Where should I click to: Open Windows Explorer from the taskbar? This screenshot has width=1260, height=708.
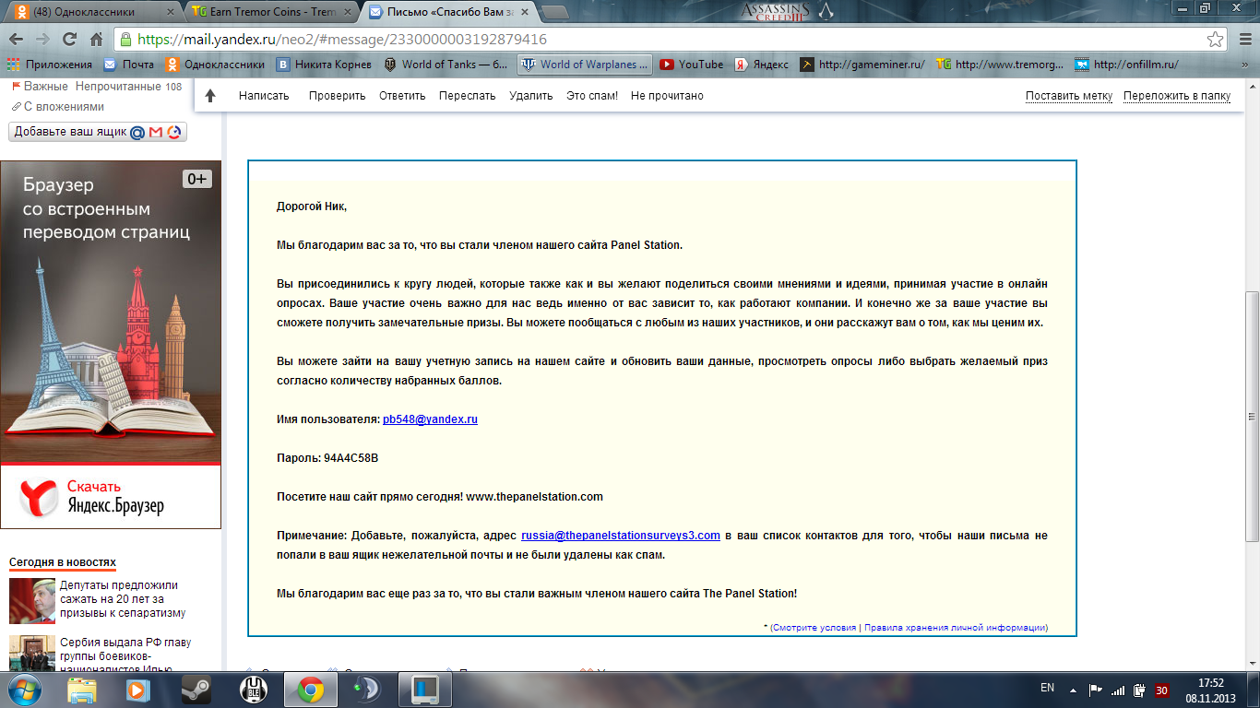click(82, 689)
